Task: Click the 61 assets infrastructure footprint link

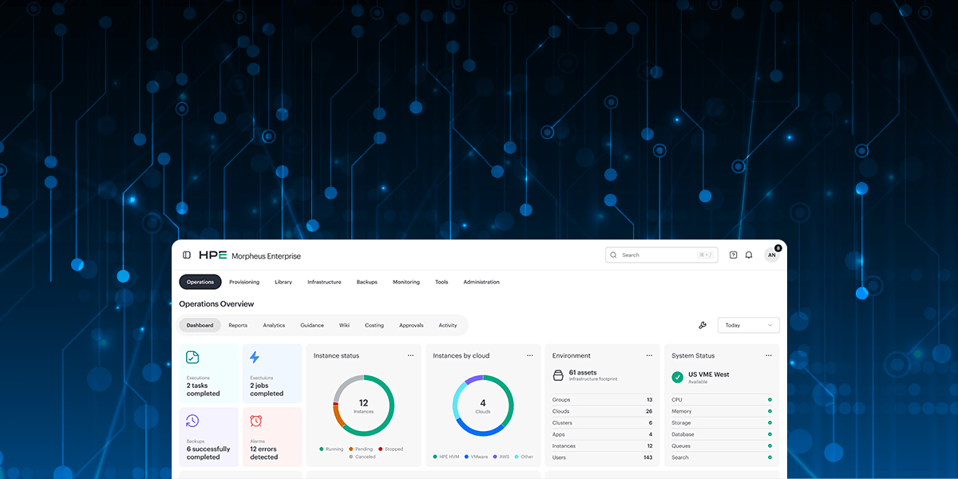Action: (583, 374)
